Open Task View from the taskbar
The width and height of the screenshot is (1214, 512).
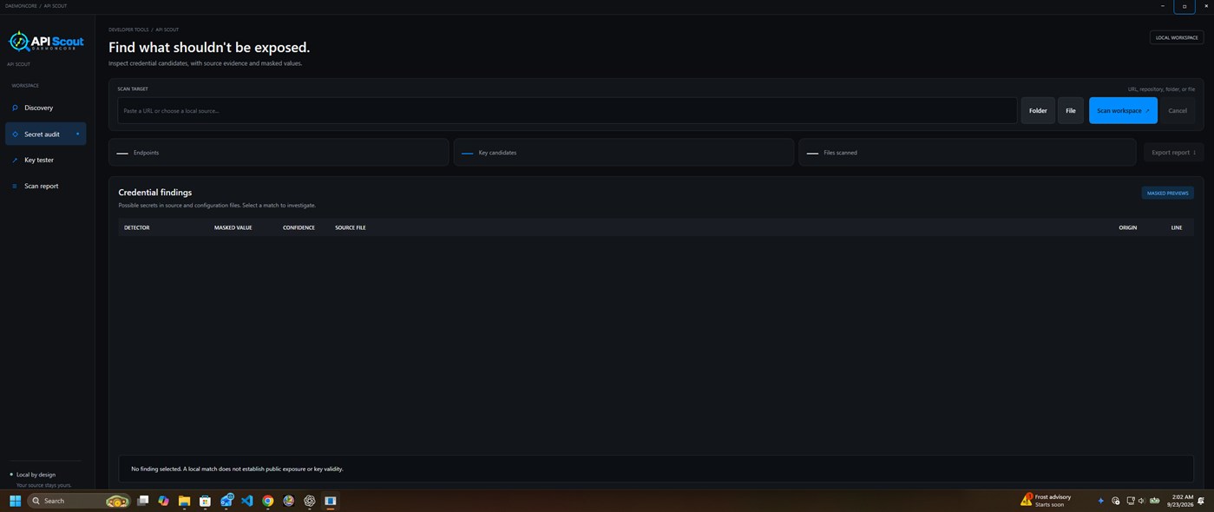[143, 501]
